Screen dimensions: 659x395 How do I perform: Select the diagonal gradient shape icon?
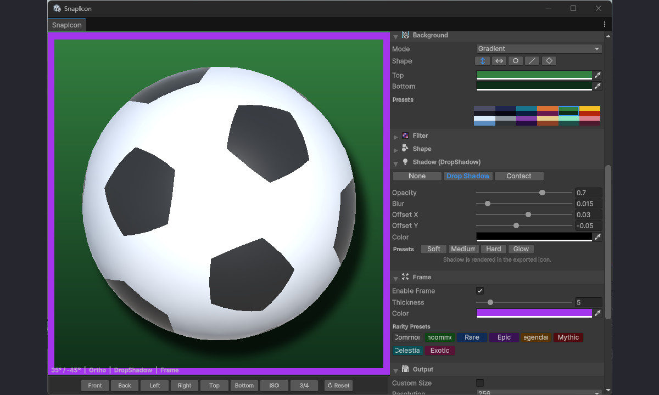(x=532, y=60)
